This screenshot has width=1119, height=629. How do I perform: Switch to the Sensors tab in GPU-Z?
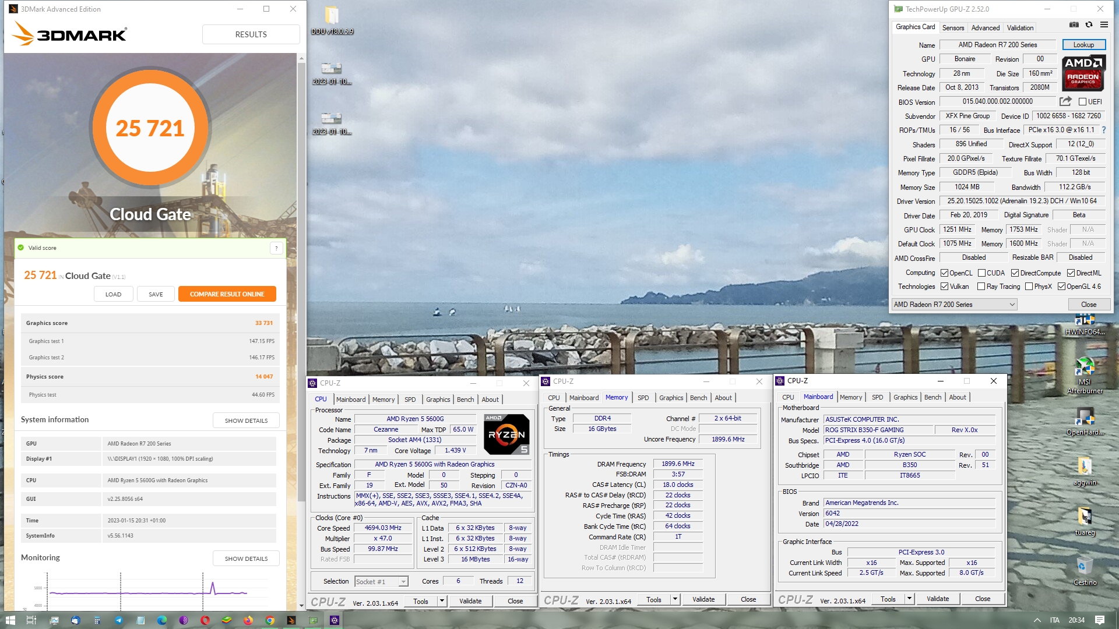[953, 28]
